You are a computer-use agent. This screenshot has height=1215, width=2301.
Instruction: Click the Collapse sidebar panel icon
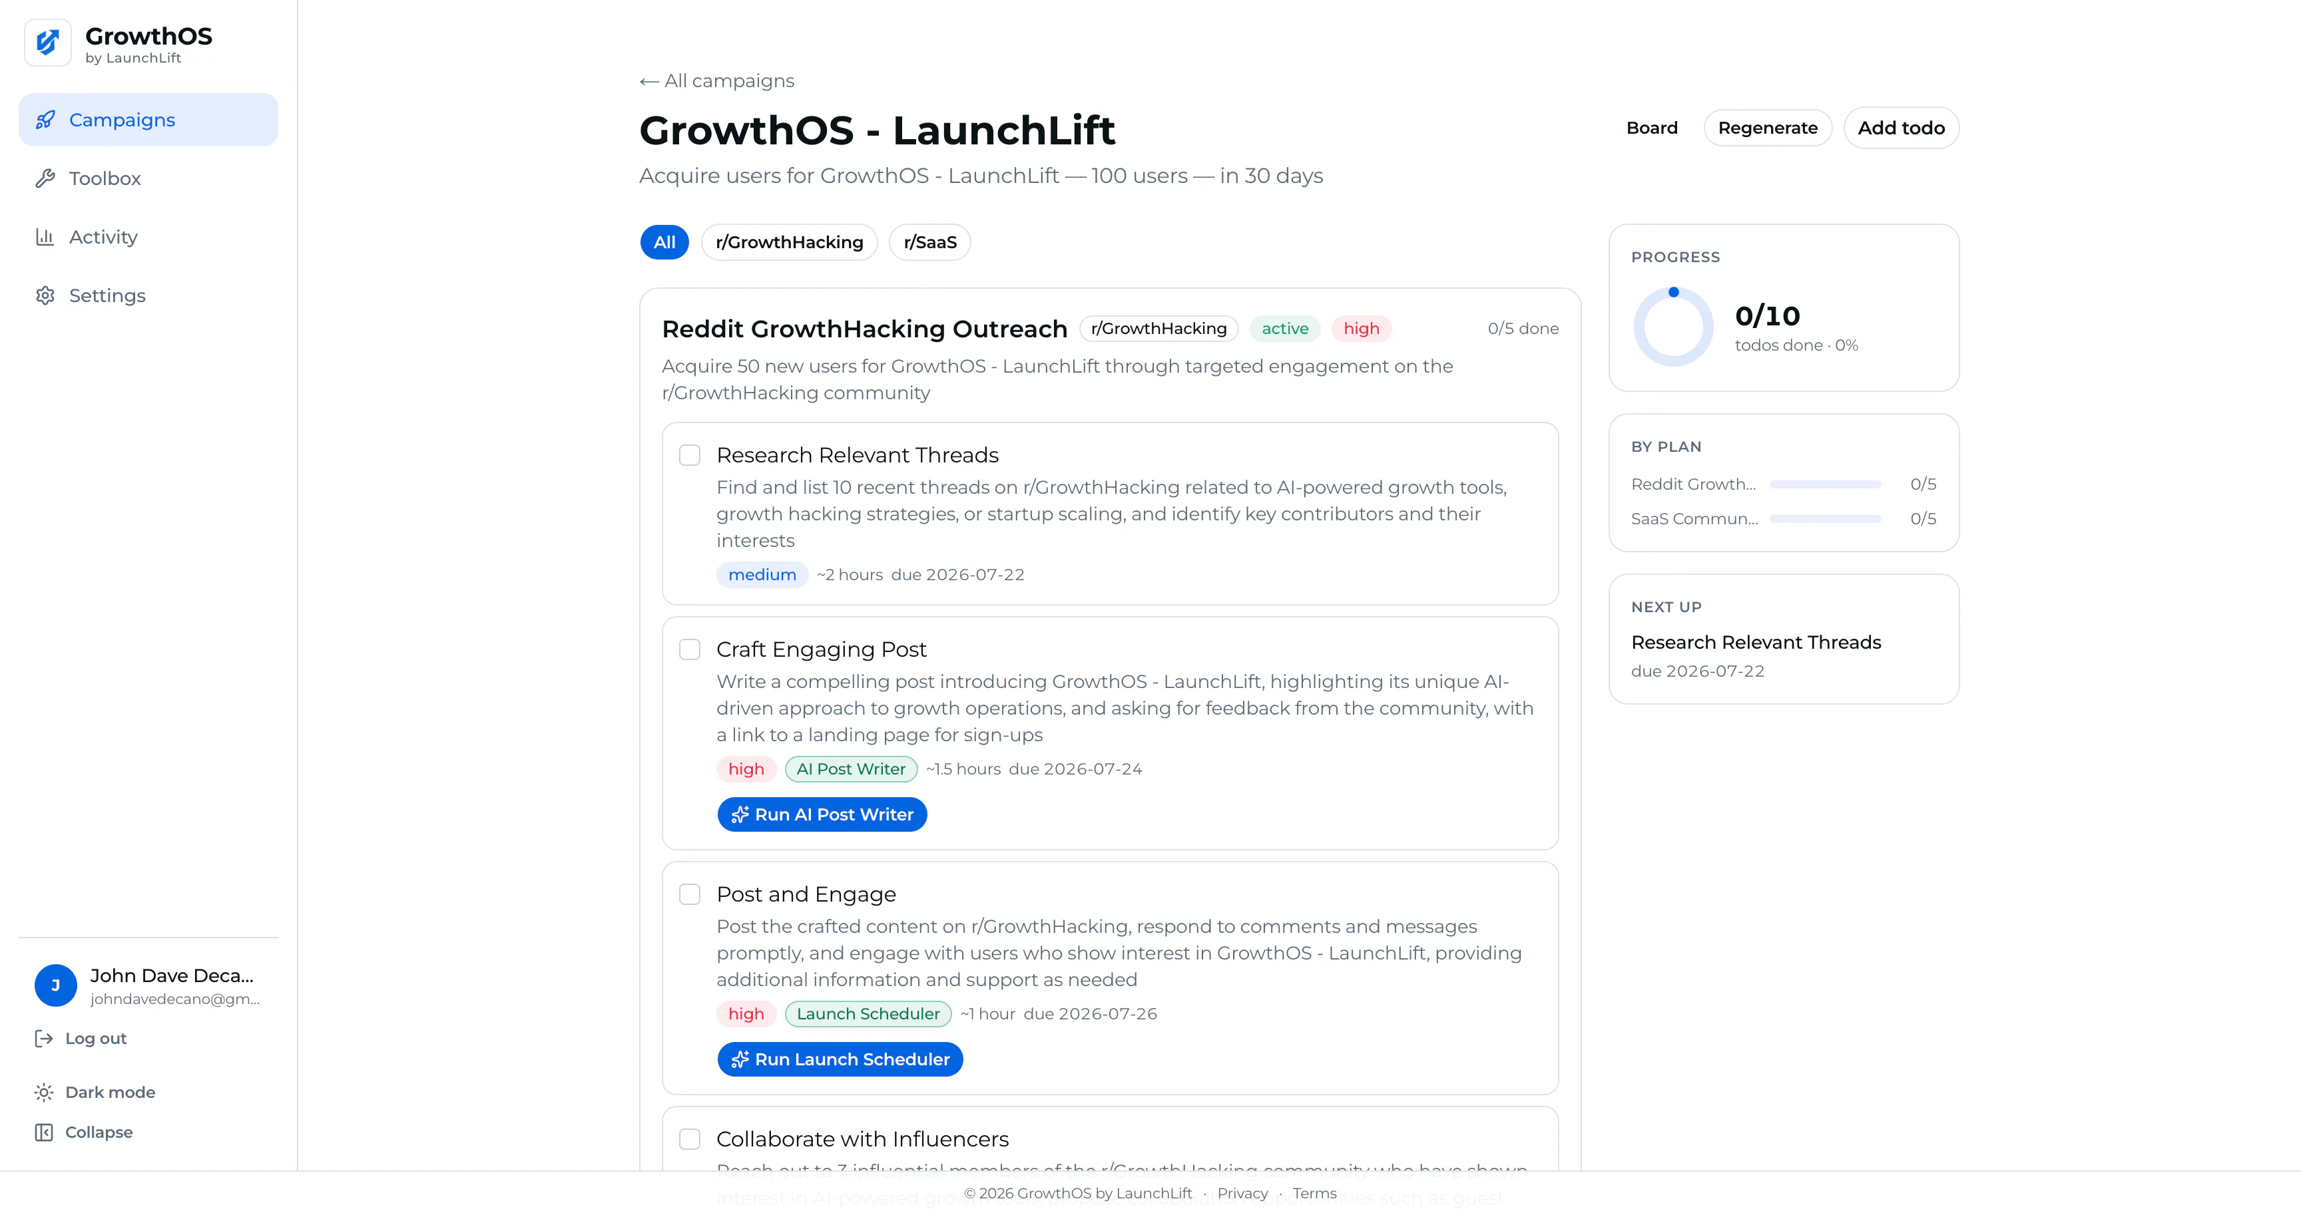click(x=44, y=1132)
